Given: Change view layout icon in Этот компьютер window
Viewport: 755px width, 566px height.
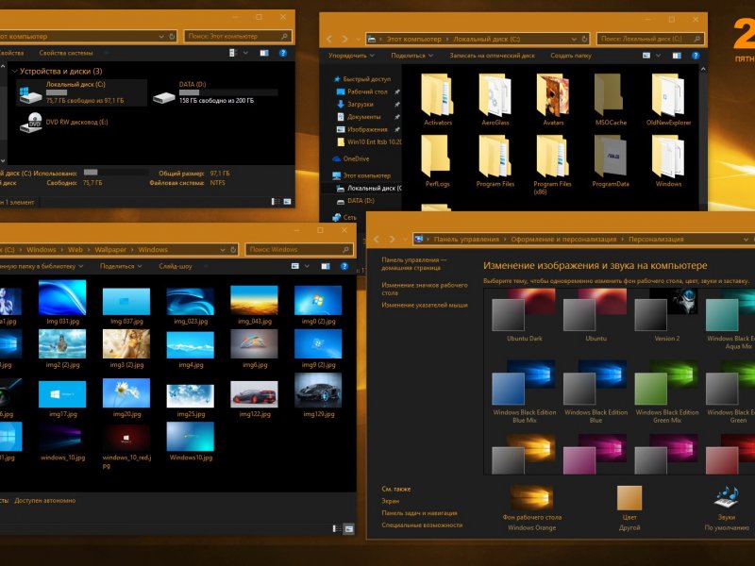Looking at the screenshot, I should pyautogui.click(x=233, y=53).
